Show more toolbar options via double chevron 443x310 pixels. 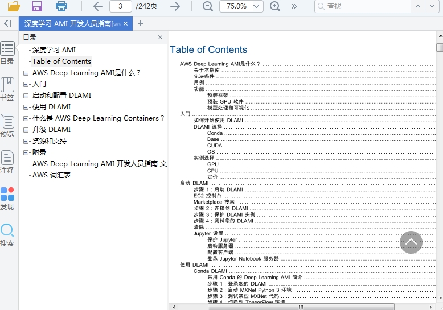pos(294,6)
